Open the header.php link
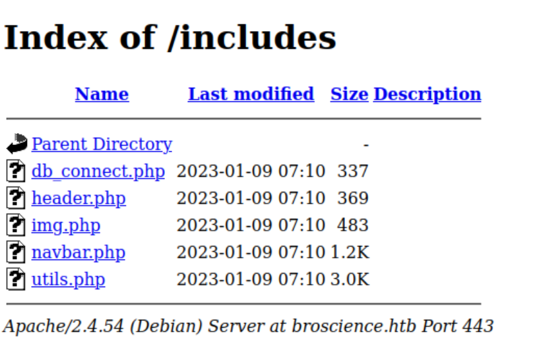The height and width of the screenshot is (352, 537). [x=79, y=198]
